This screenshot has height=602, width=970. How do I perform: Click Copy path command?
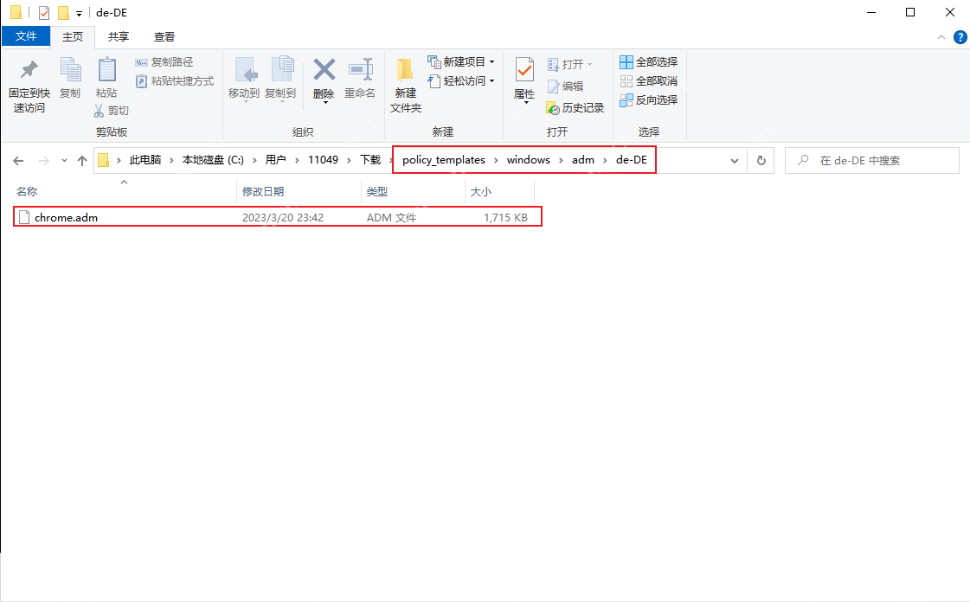tap(164, 61)
